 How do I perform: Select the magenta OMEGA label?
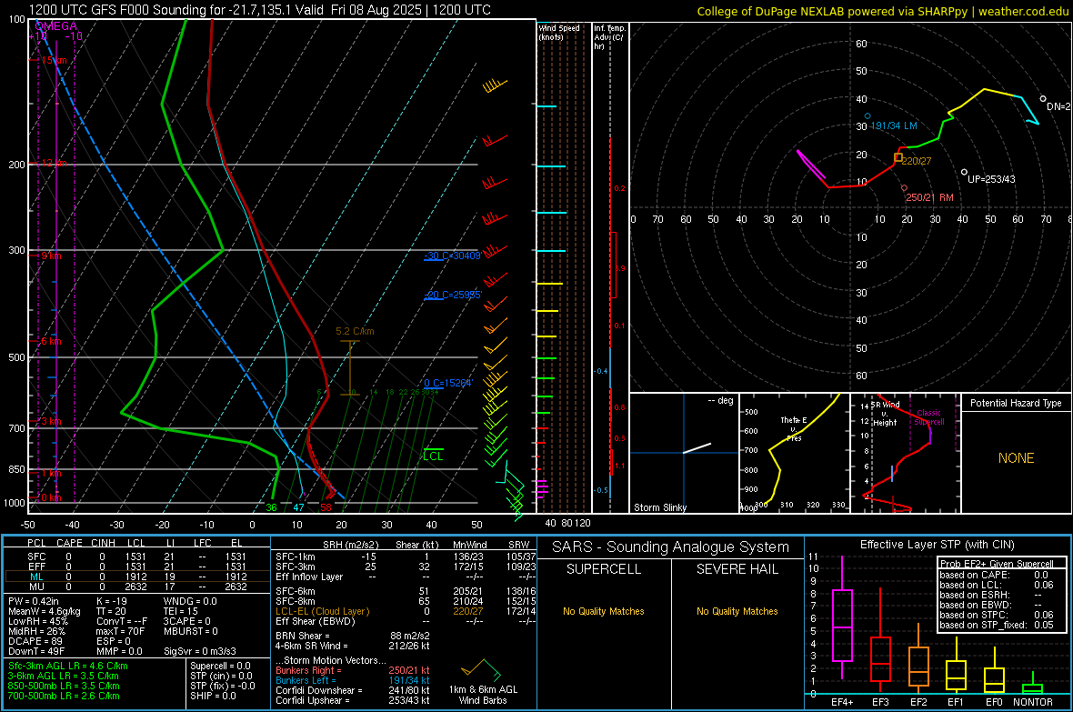55,26
